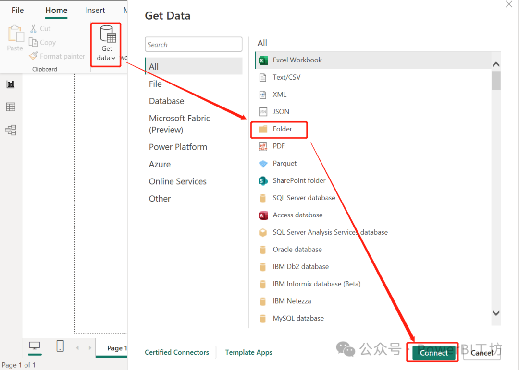
Task: Click the Parquet diamond icon
Action: 263,164
